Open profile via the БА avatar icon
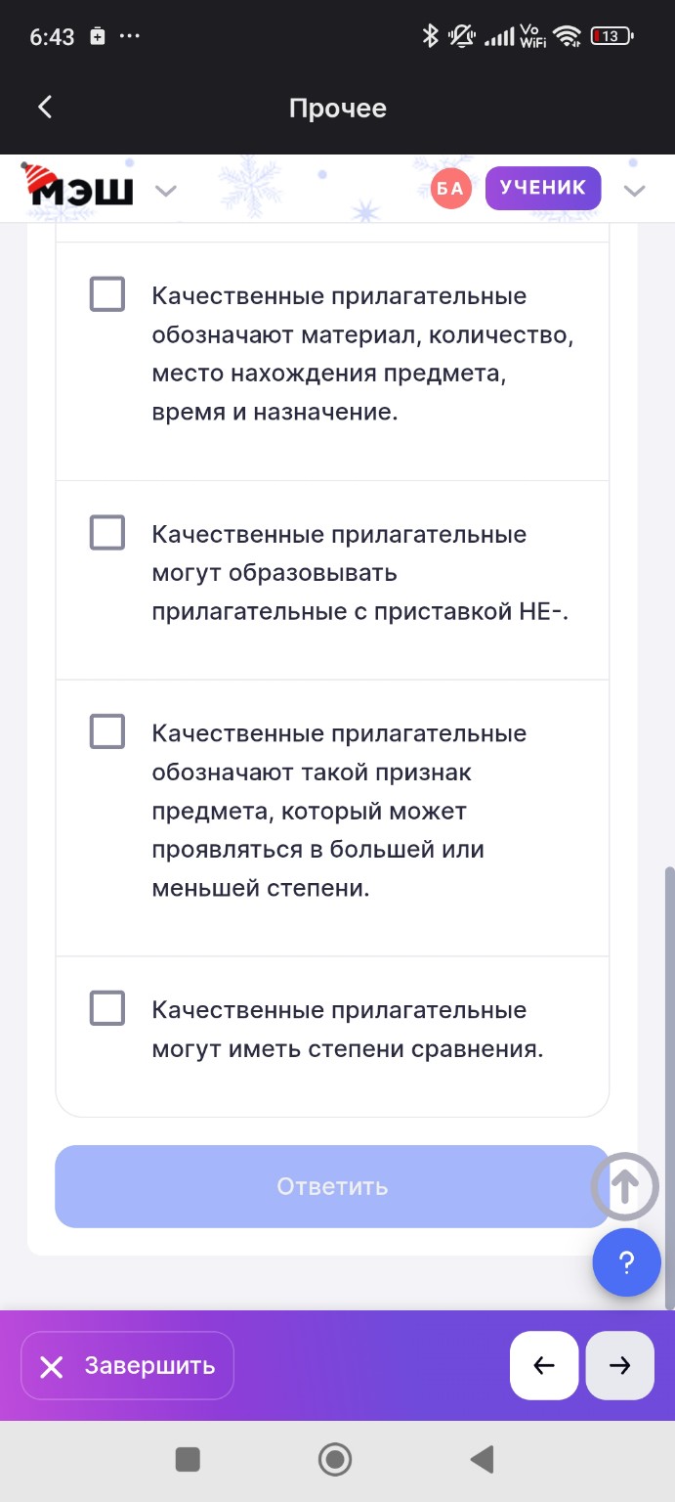The image size is (675, 1502). pyautogui.click(x=449, y=187)
